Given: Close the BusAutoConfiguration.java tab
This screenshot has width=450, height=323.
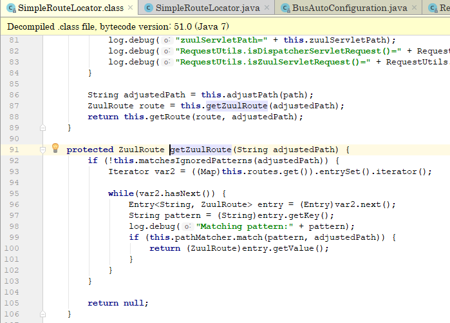Looking at the screenshot, I should point(414,8).
